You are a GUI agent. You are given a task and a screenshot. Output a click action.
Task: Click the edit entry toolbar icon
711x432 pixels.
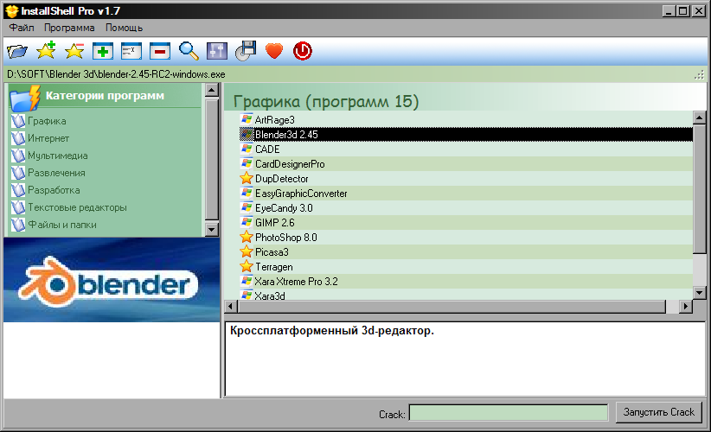(131, 51)
